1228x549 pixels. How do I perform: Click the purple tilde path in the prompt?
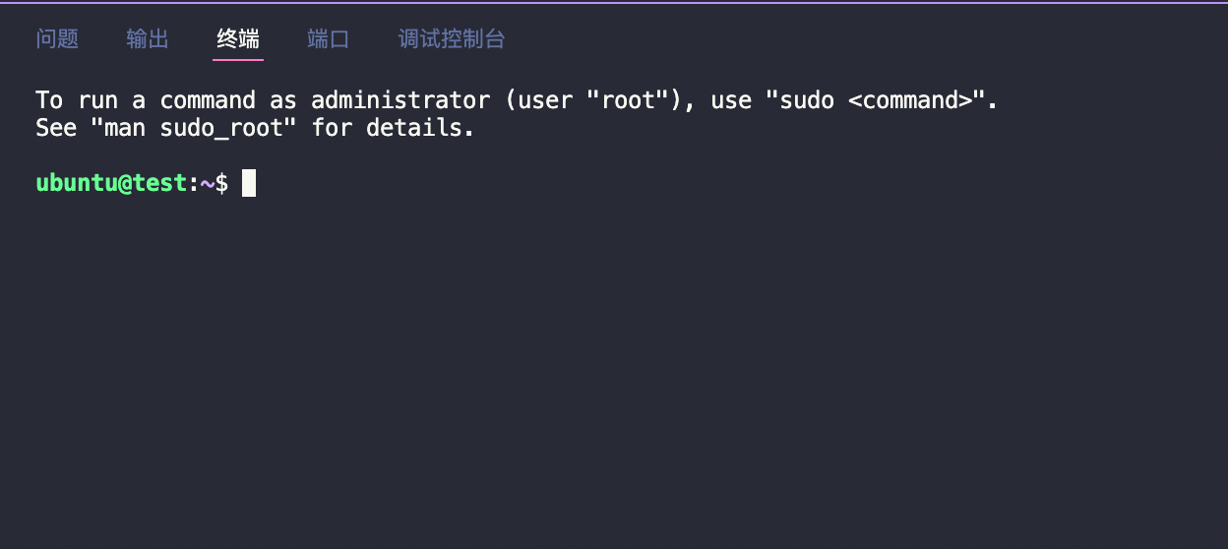pyautogui.click(x=208, y=183)
